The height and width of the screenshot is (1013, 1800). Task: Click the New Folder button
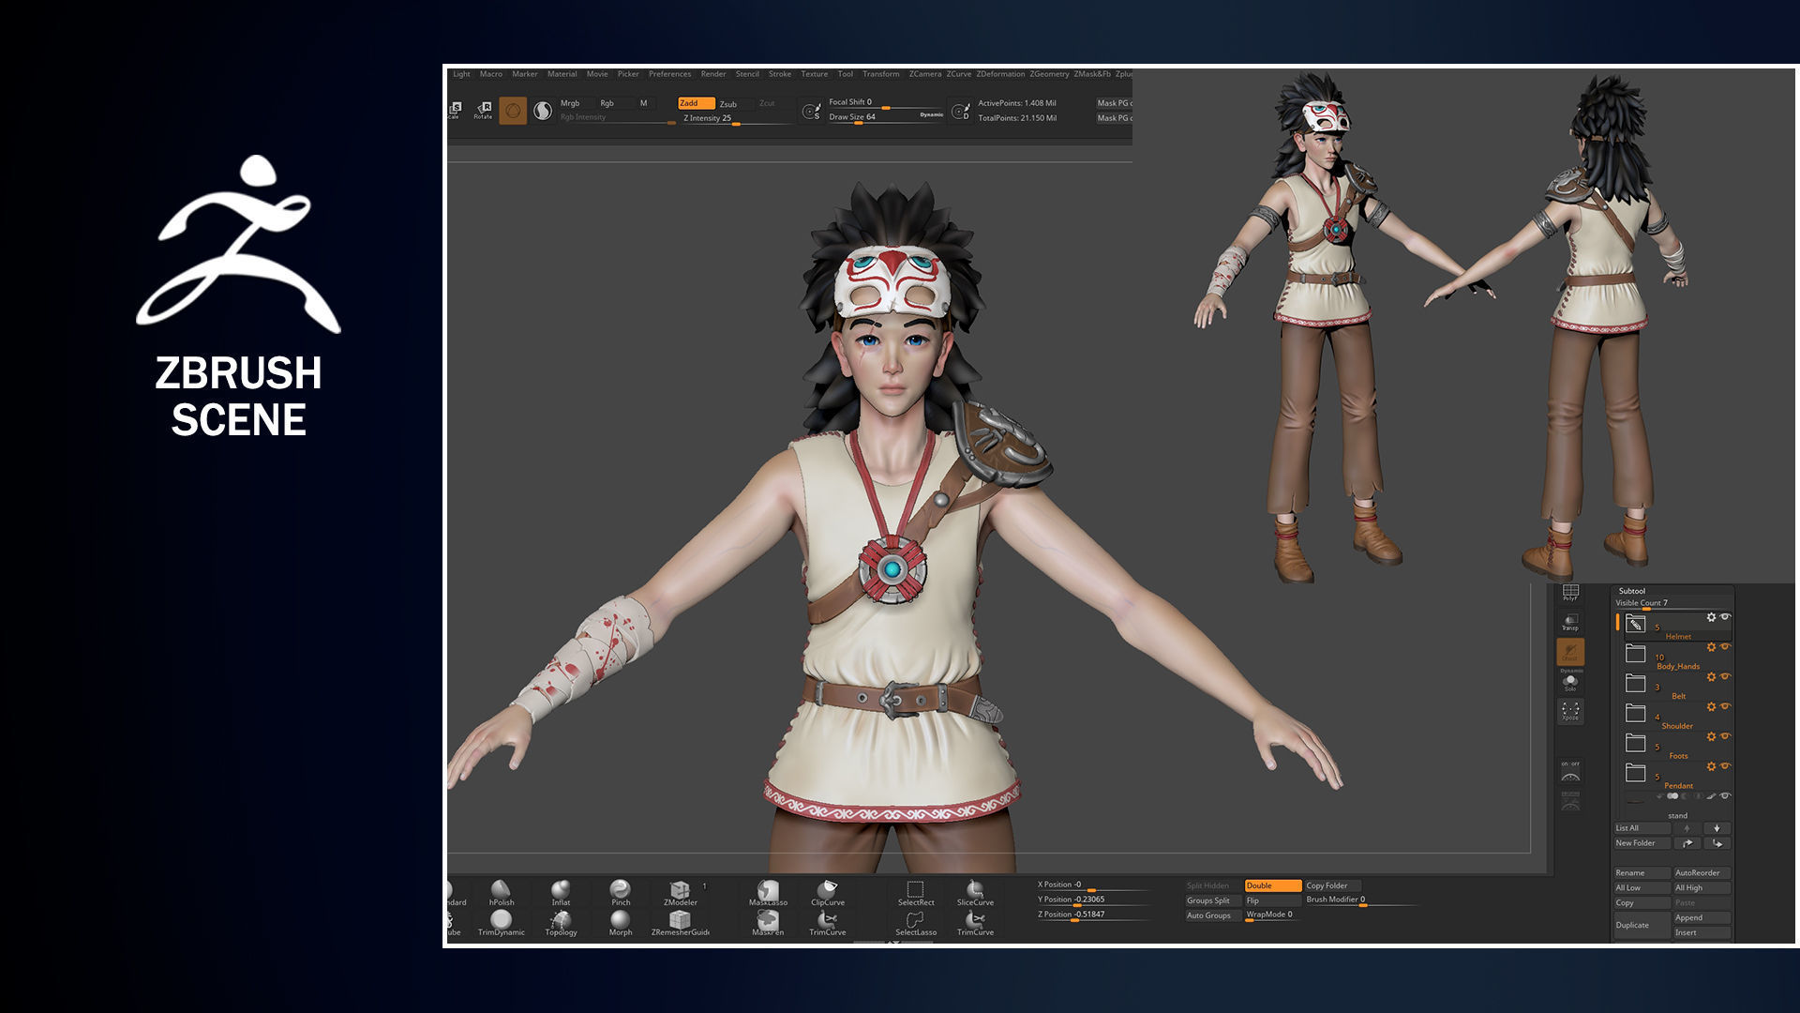tap(1642, 843)
